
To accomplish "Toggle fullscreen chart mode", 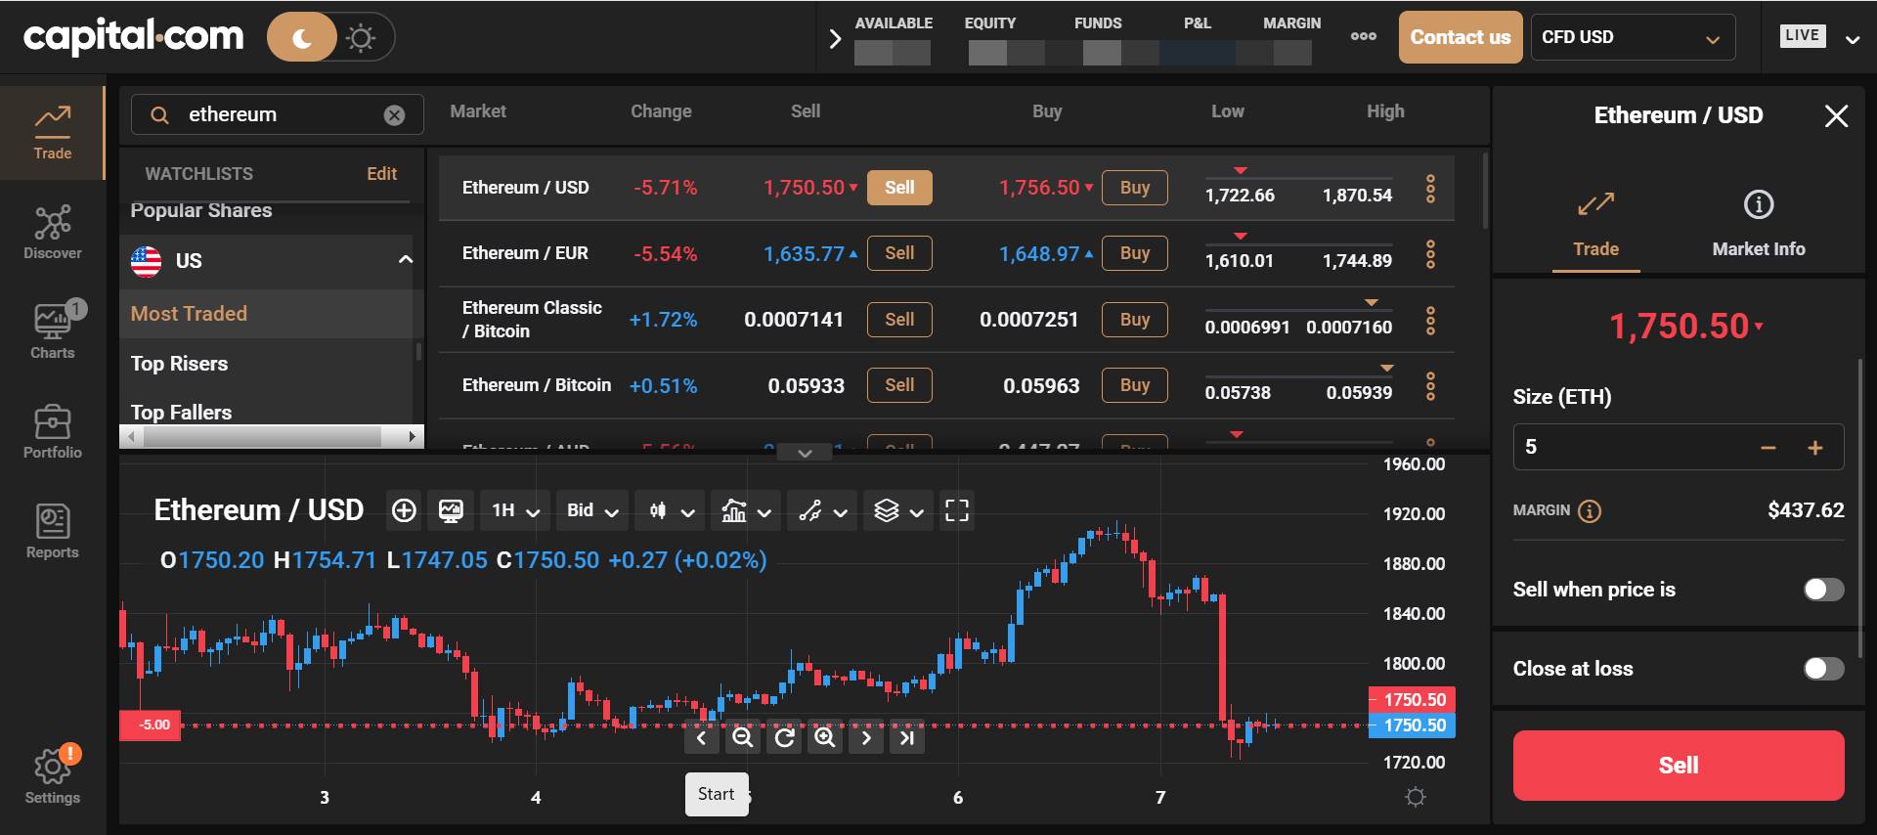I will click(x=957, y=510).
